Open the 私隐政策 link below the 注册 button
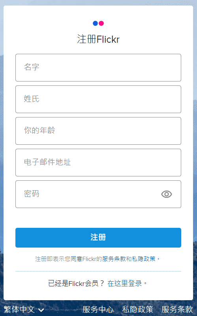 (143, 259)
